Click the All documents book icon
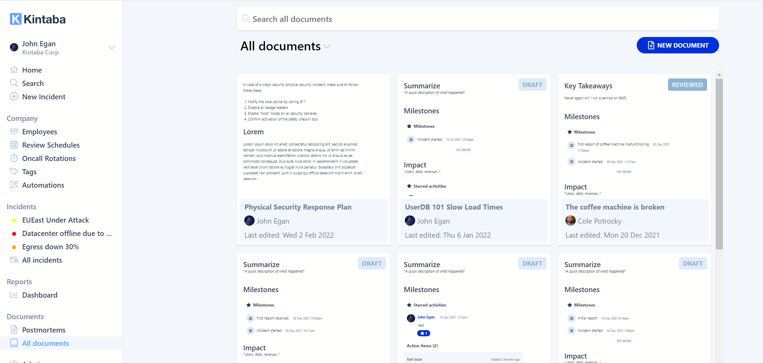The image size is (763, 363). pos(14,343)
